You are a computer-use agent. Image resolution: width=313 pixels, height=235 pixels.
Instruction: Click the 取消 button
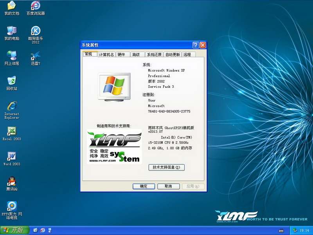(169, 186)
